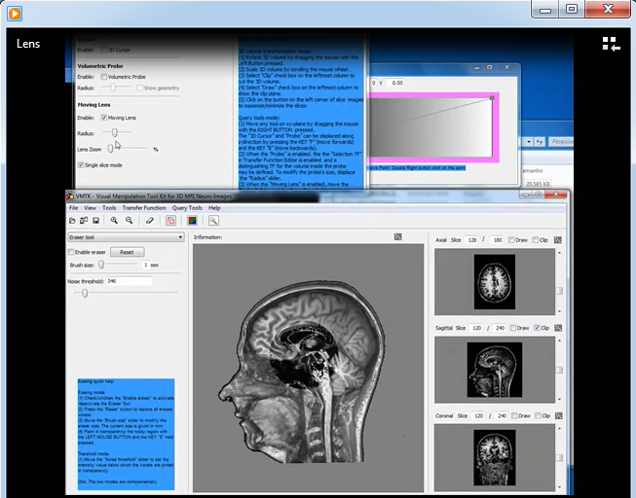Click the Axial slice vertical slider handle
Screen dimensions: 636x498
[x=559, y=291]
